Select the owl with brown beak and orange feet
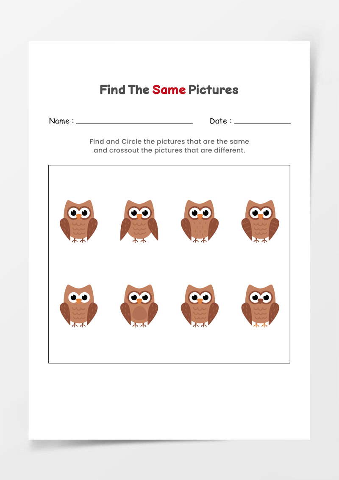 260,305
